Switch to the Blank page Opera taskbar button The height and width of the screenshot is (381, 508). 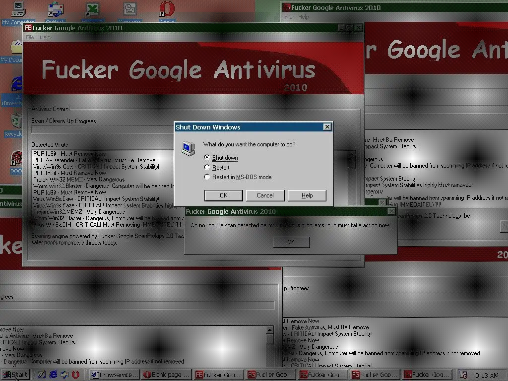[166, 375]
